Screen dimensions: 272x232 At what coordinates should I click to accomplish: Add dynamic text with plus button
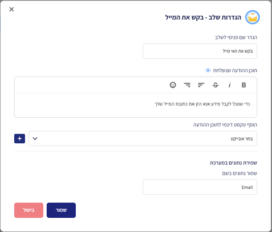(20, 139)
